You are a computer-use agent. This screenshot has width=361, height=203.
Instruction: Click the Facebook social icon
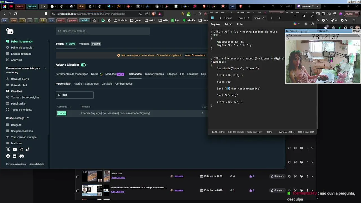click(x=8, y=156)
